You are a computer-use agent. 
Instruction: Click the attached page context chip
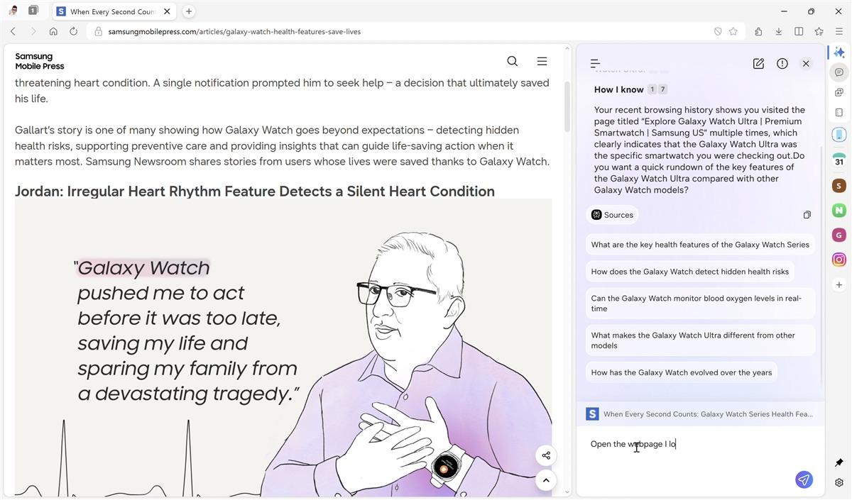coord(700,413)
